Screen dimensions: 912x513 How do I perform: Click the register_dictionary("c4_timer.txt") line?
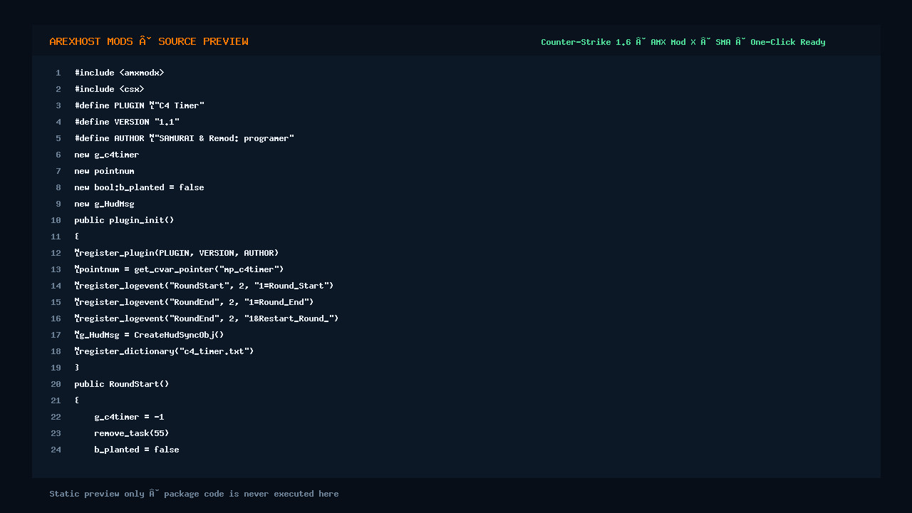coord(164,351)
